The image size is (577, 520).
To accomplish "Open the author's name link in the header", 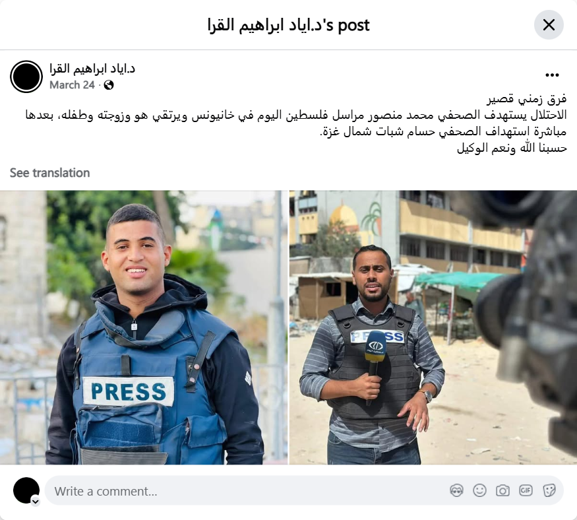I will [x=92, y=69].
